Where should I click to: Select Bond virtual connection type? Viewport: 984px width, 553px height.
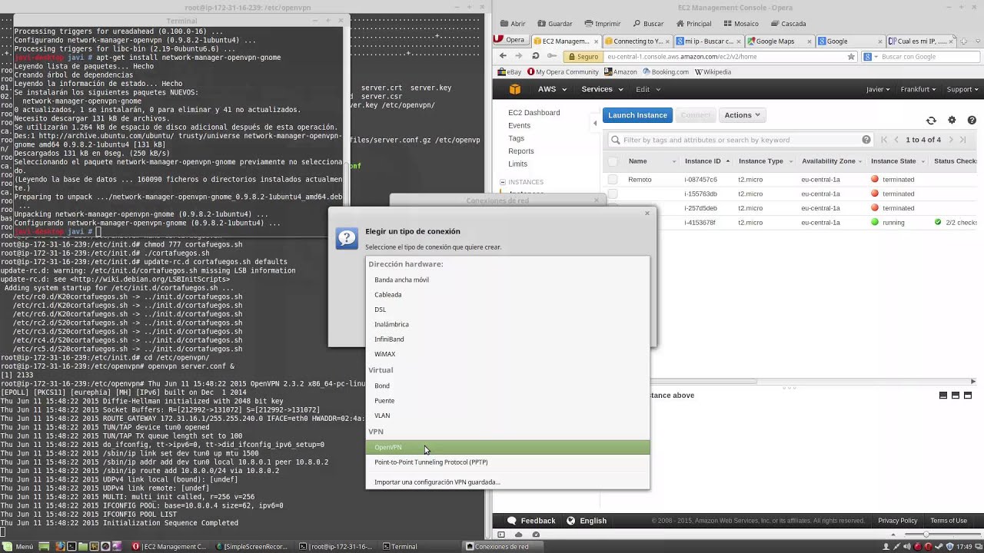tap(507, 386)
